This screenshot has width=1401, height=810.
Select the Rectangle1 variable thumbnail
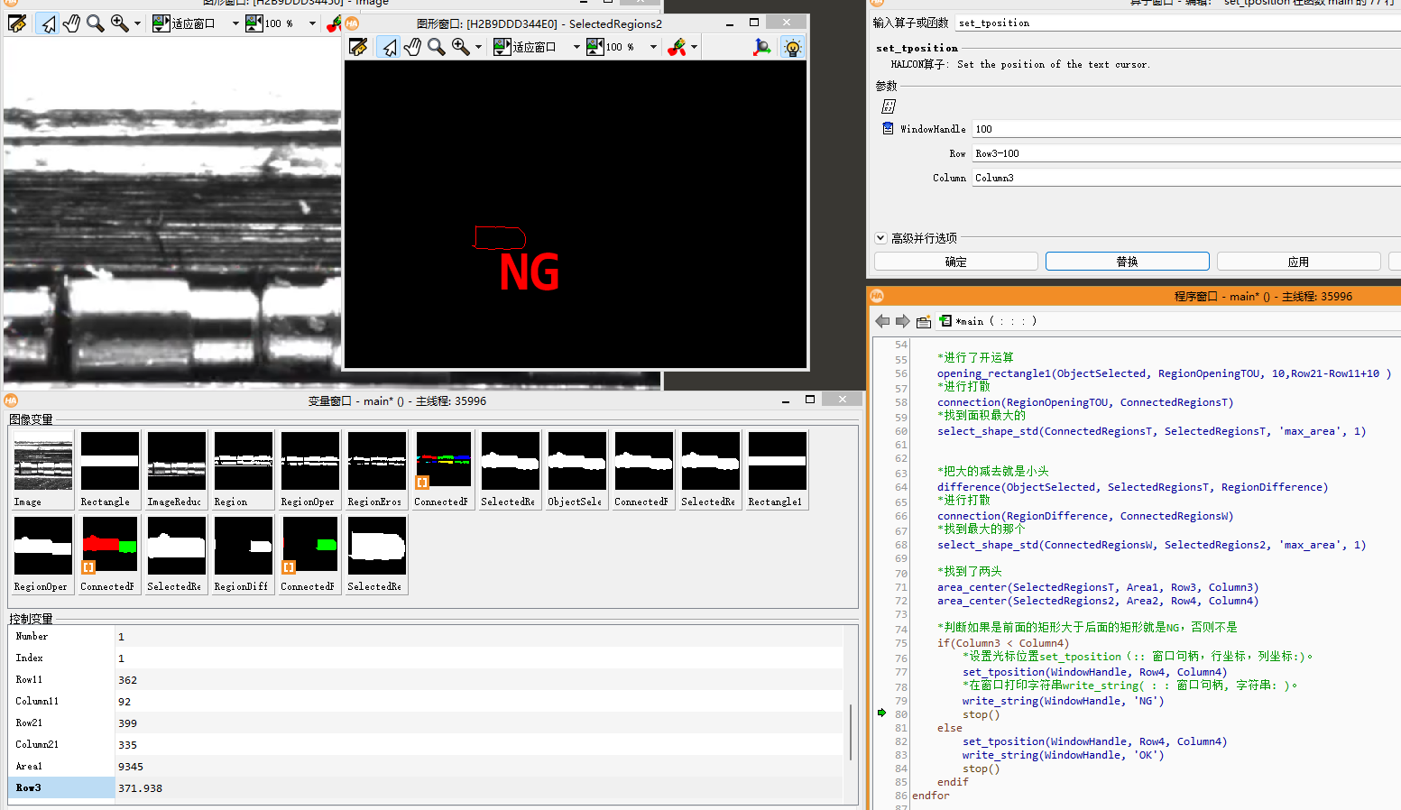pyautogui.click(x=778, y=470)
